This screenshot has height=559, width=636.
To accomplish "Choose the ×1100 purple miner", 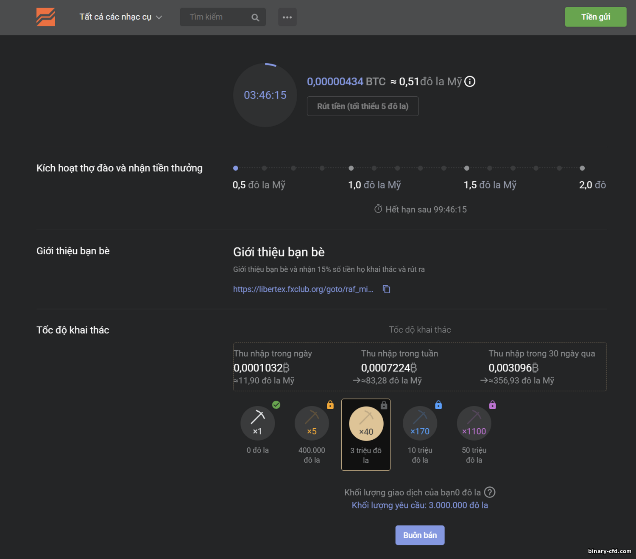I will pos(474,423).
